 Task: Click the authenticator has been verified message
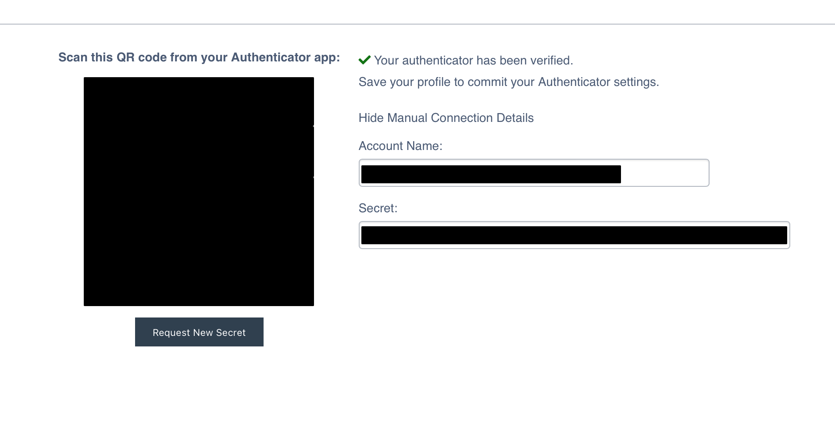[x=473, y=61]
